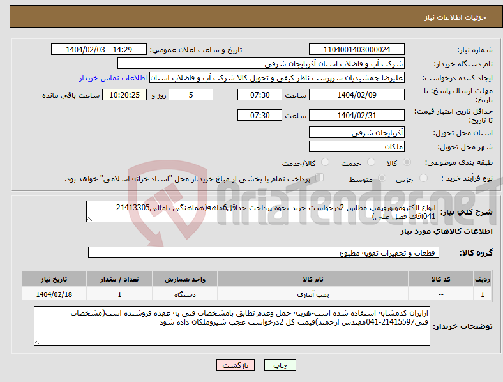Click the announcement date field 1404/02/03 - 14:29
This screenshot has width=503, height=382.
coord(99,50)
